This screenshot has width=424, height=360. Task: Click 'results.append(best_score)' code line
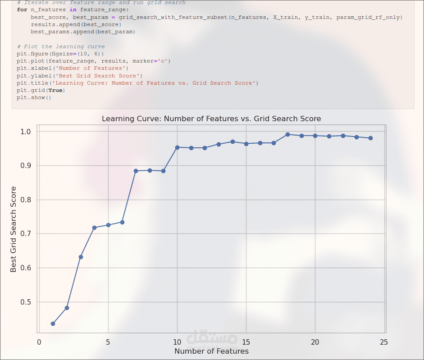click(x=76, y=25)
